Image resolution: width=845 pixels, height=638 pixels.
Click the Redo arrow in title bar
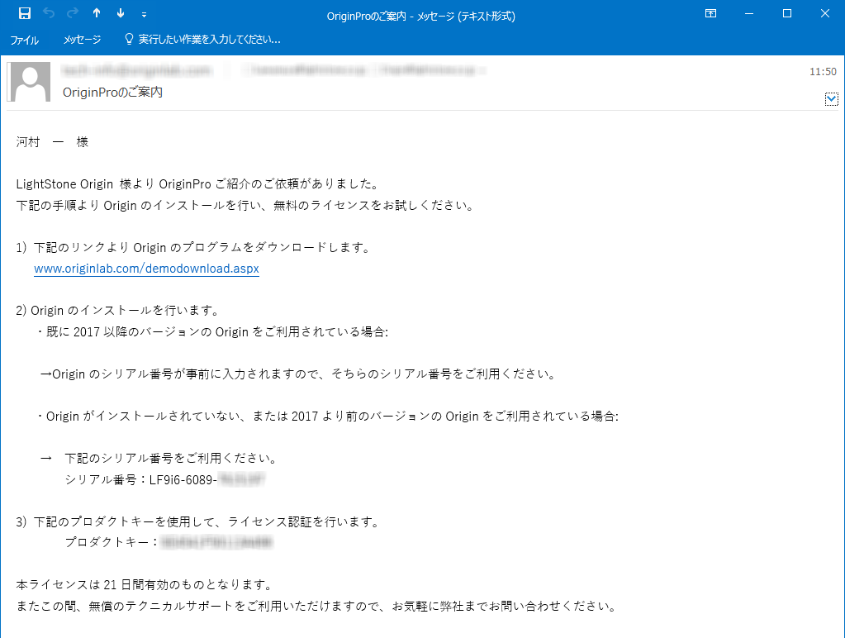tap(73, 13)
